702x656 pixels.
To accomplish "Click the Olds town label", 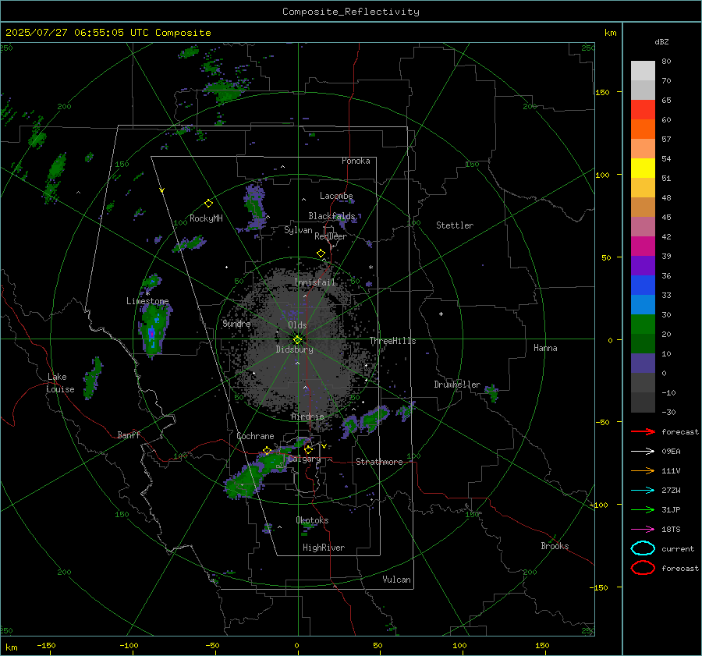I will [x=297, y=325].
